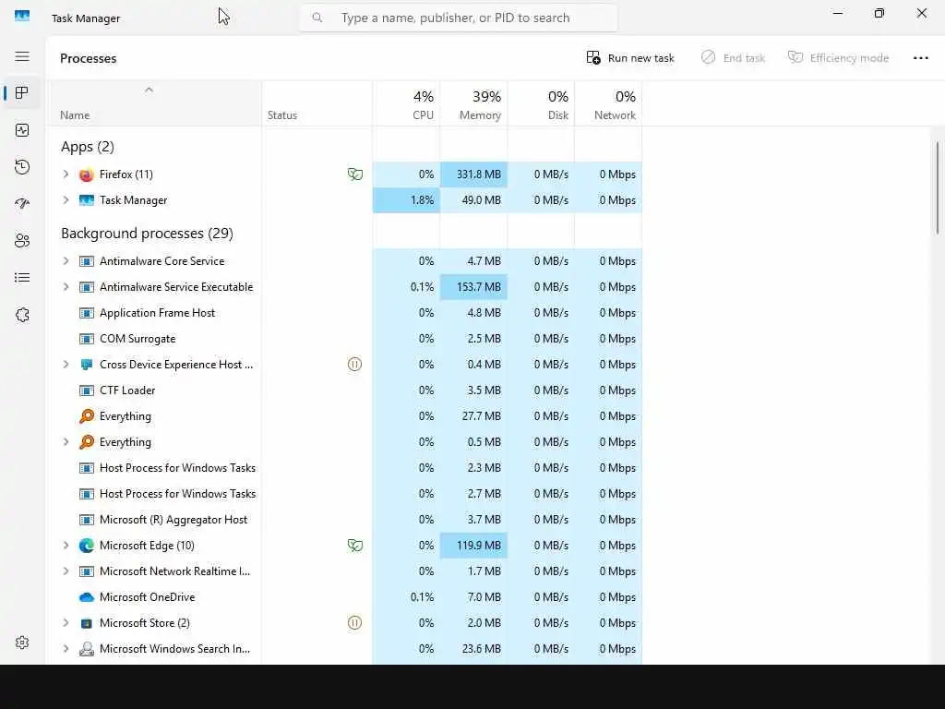Click the Background processes (29) group header
This screenshot has width=945, height=709.
pyautogui.click(x=147, y=234)
